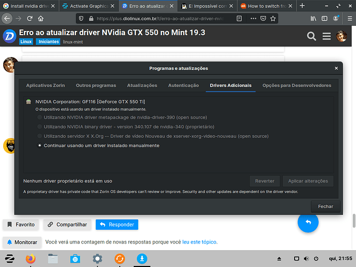Open Settings gear in the taskbar

pyautogui.click(x=97, y=258)
